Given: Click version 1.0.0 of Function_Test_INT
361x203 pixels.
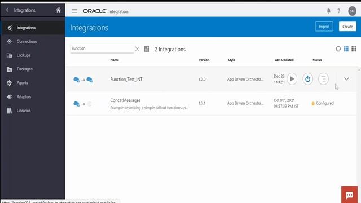Looking at the screenshot, I should (202, 80).
